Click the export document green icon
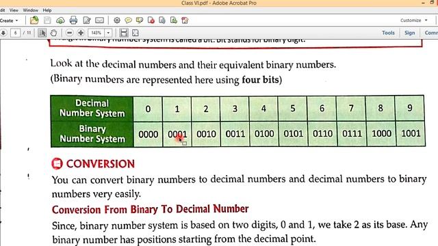 point(173,20)
